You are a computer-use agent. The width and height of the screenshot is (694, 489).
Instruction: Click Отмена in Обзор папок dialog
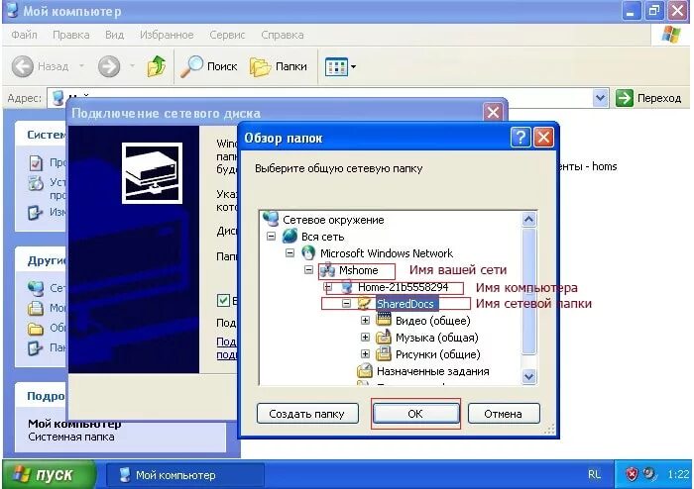[x=504, y=414]
